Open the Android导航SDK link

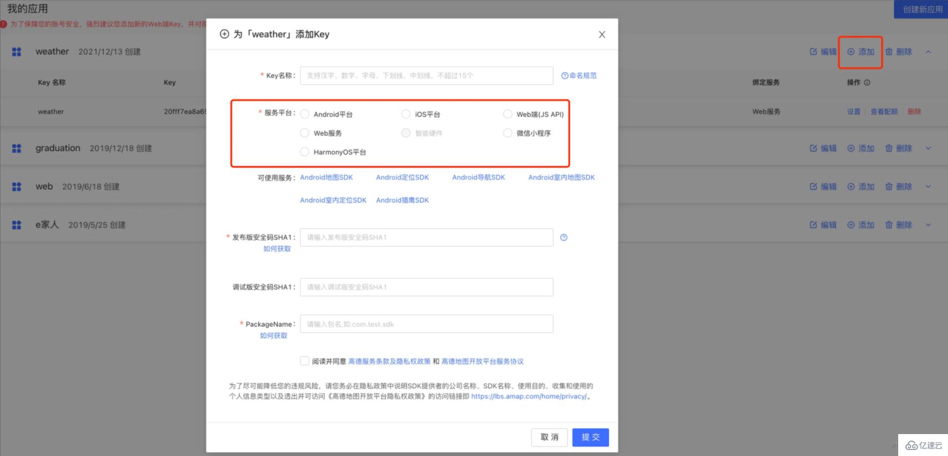coord(478,177)
